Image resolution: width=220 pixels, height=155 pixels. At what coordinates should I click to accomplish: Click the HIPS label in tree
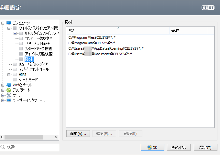tap(22, 75)
